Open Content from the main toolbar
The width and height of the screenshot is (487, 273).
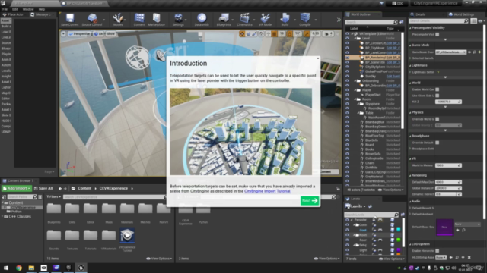(x=139, y=20)
